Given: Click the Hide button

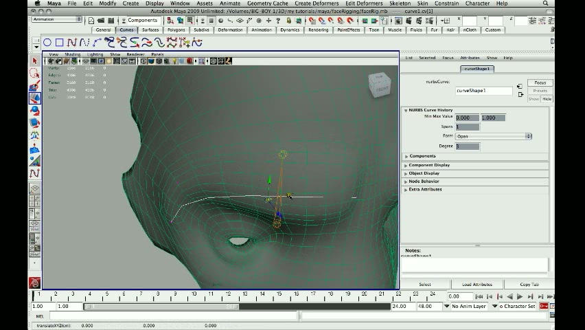Looking at the screenshot, I should click(547, 99).
